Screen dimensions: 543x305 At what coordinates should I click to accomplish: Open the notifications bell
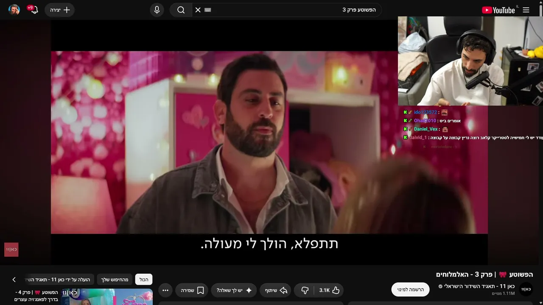[x=34, y=10]
